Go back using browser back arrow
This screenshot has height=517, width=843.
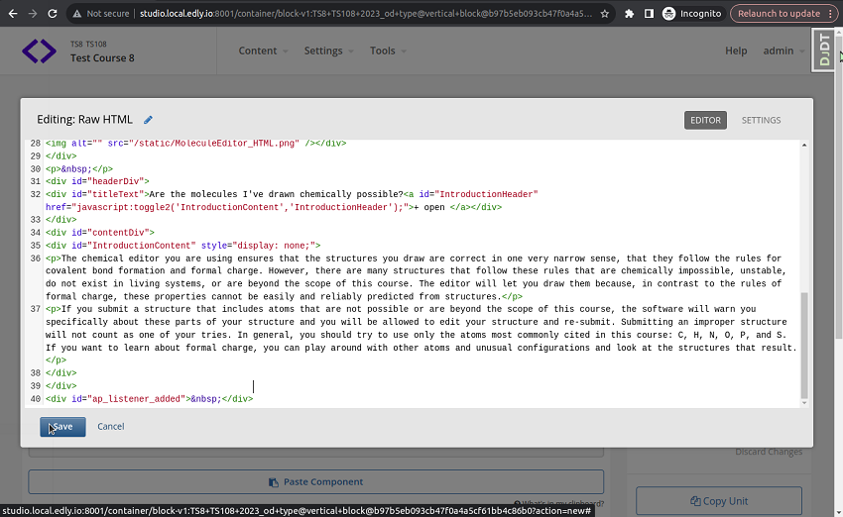tap(12, 14)
